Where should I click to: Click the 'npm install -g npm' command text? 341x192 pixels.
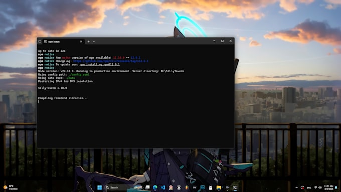tap(100, 64)
